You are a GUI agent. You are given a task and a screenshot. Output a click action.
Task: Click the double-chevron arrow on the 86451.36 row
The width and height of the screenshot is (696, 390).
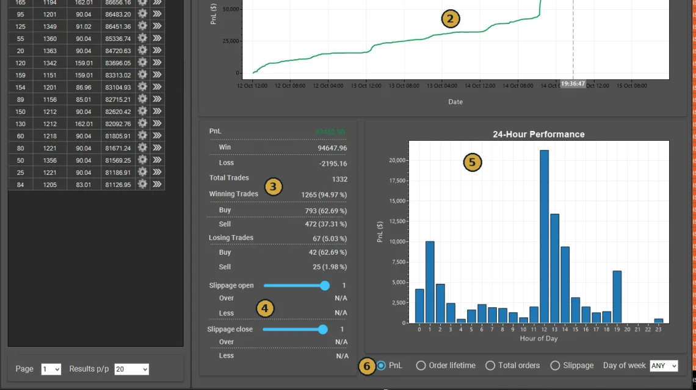pyautogui.click(x=157, y=26)
